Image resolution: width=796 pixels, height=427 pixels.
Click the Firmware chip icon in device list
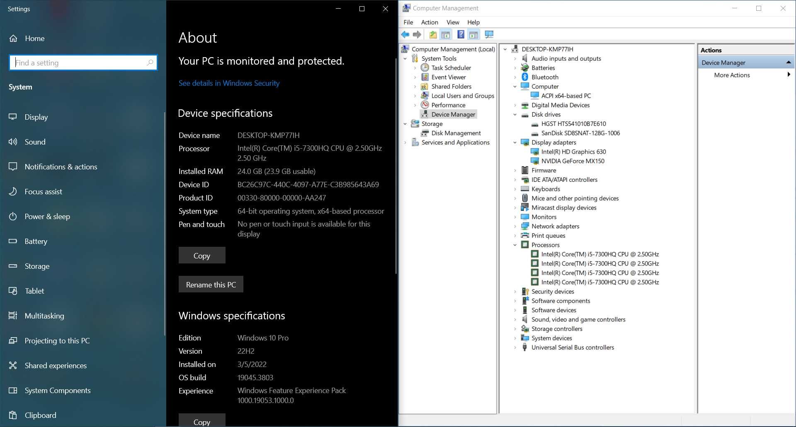coord(525,170)
